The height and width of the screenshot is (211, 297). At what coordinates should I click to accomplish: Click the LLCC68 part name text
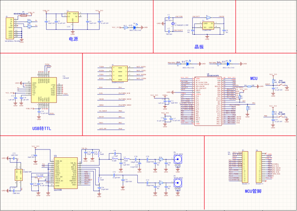point(57,190)
